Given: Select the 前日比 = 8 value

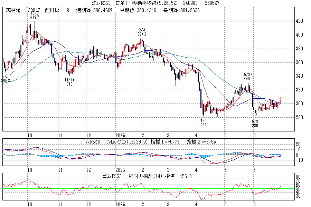Looking at the screenshot, I should click(57, 10).
